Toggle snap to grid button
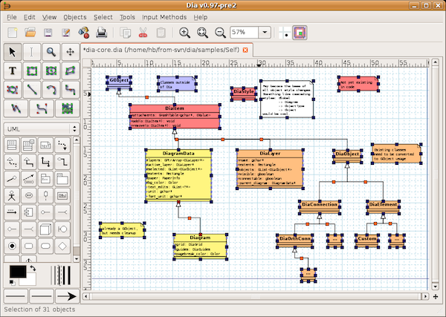 [x=285, y=33]
